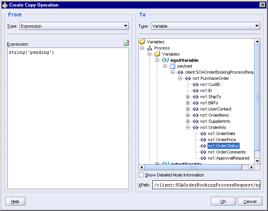
Task: Click the horizontal scrollbar thumb in tree
Action: pos(193,167)
